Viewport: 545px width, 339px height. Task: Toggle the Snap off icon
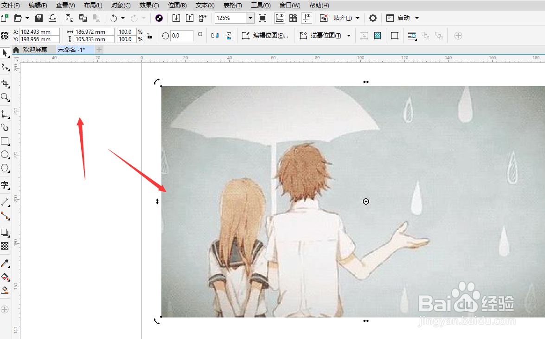(x=324, y=18)
